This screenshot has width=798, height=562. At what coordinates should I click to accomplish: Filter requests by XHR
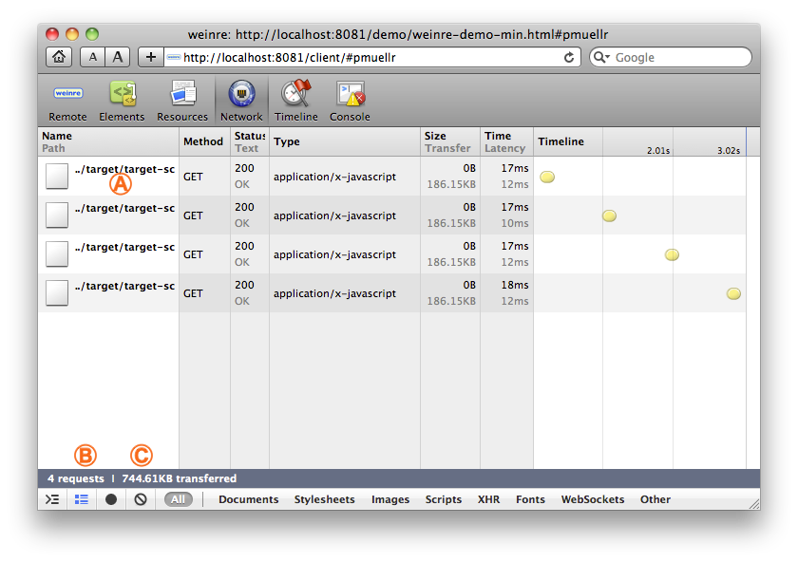click(x=488, y=499)
